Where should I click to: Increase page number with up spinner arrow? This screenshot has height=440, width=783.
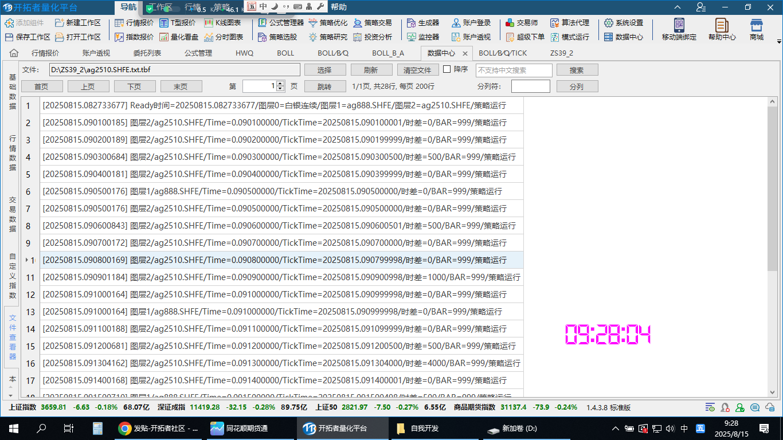coord(280,84)
